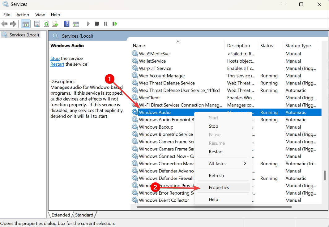The height and width of the screenshot is (227, 329).
Task: Click the gear icon beside Windows Event Collector
Action: (135, 200)
